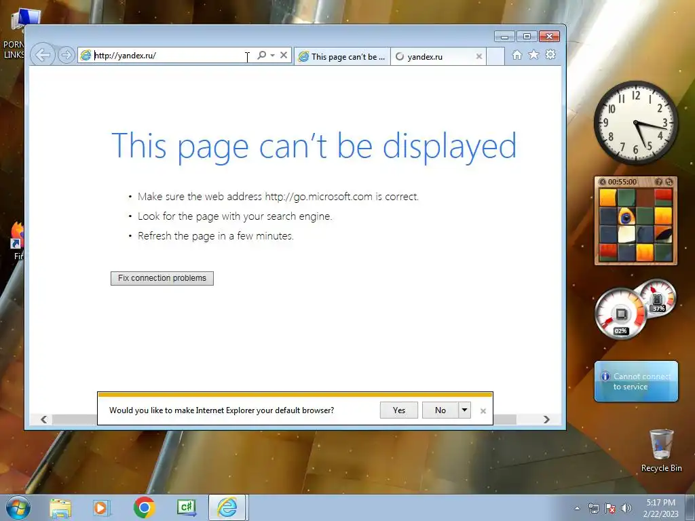This screenshot has height=521, width=695.
Task: Show hidden tray icons arrow
Action: click(577, 508)
